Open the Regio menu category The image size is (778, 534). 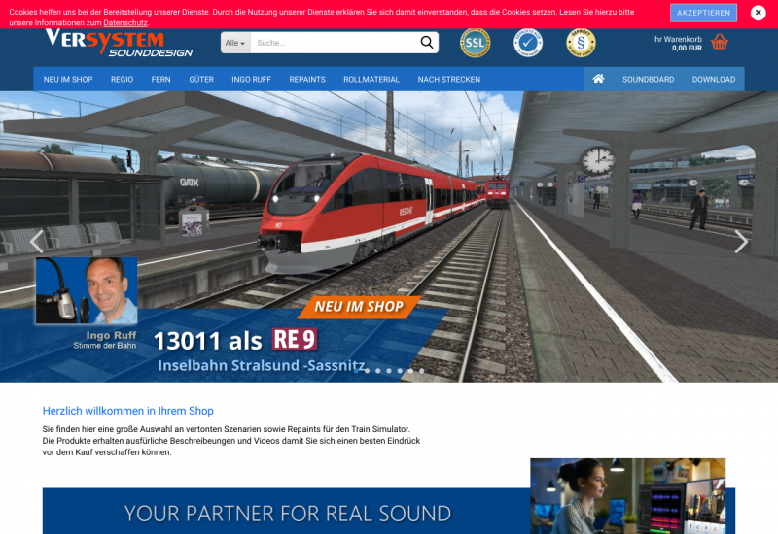(x=122, y=80)
